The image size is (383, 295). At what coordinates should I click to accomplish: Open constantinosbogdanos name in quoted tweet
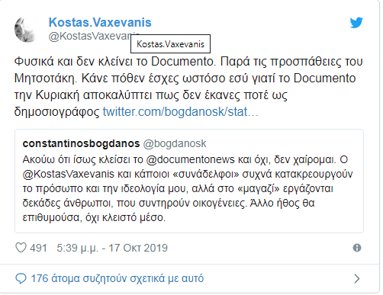tap(81, 143)
